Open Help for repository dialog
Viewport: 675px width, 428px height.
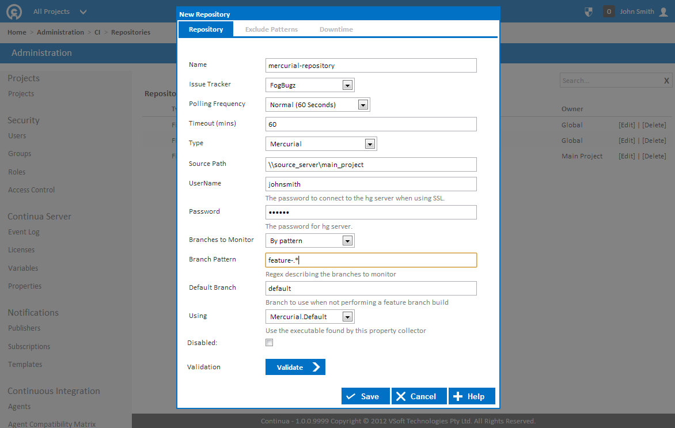472,396
